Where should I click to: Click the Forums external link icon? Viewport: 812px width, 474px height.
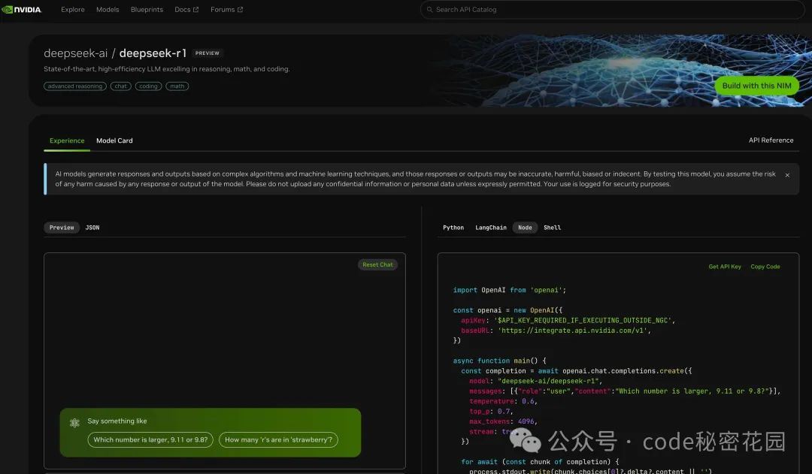(x=241, y=10)
